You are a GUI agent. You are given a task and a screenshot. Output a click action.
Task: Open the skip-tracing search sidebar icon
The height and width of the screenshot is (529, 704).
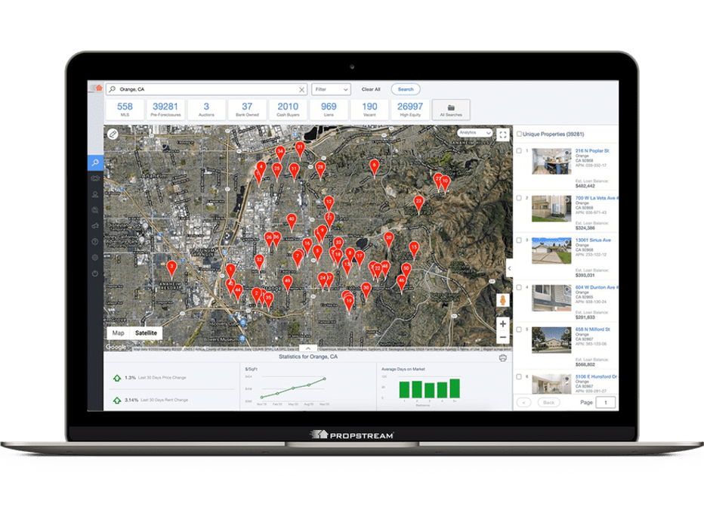[95, 210]
